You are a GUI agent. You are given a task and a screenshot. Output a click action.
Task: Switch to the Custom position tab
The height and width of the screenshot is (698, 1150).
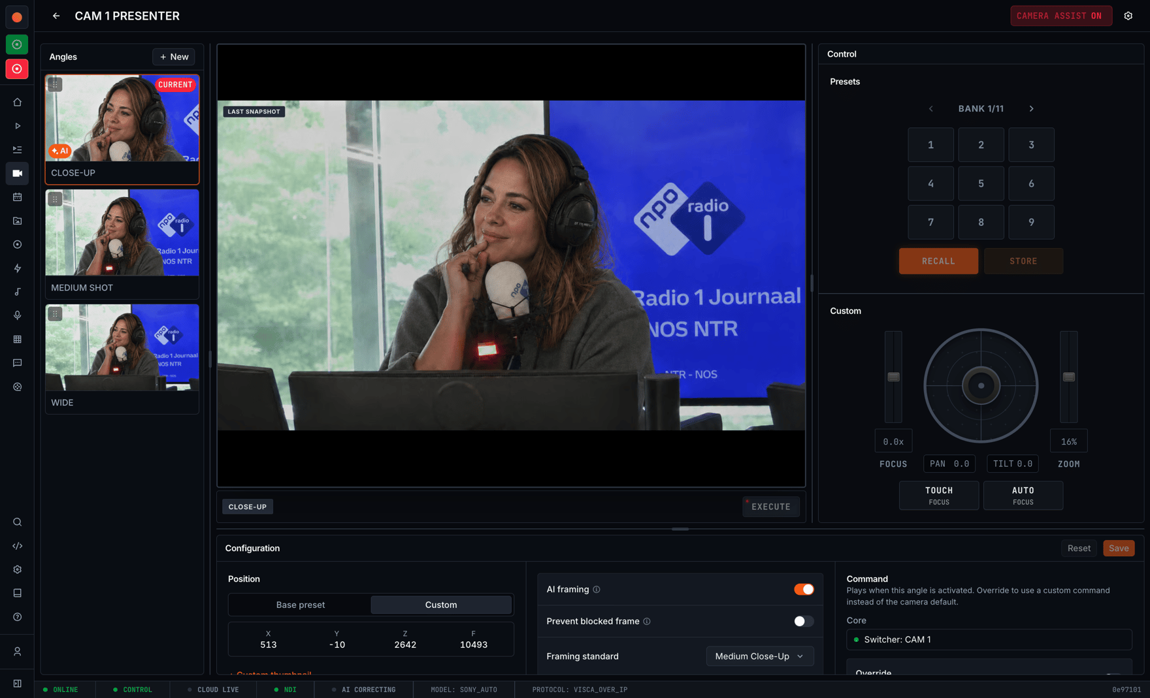pos(441,605)
